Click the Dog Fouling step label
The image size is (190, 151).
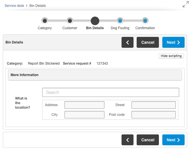click(x=120, y=28)
